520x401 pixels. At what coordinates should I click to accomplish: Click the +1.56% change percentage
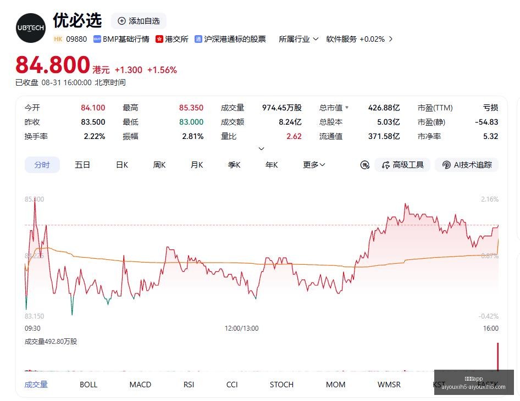click(x=162, y=70)
